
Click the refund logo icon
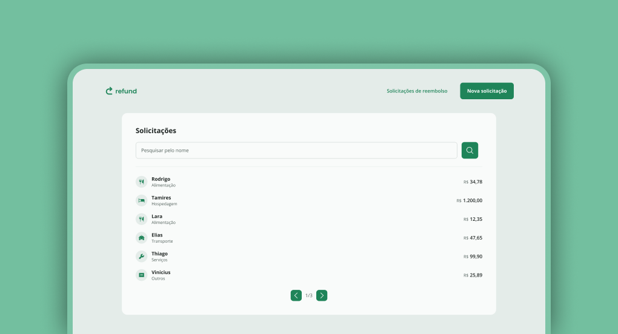click(x=110, y=91)
